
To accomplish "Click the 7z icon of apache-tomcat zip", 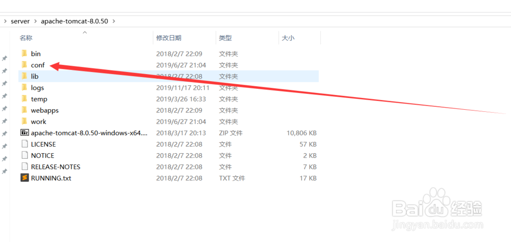I will [x=25, y=133].
